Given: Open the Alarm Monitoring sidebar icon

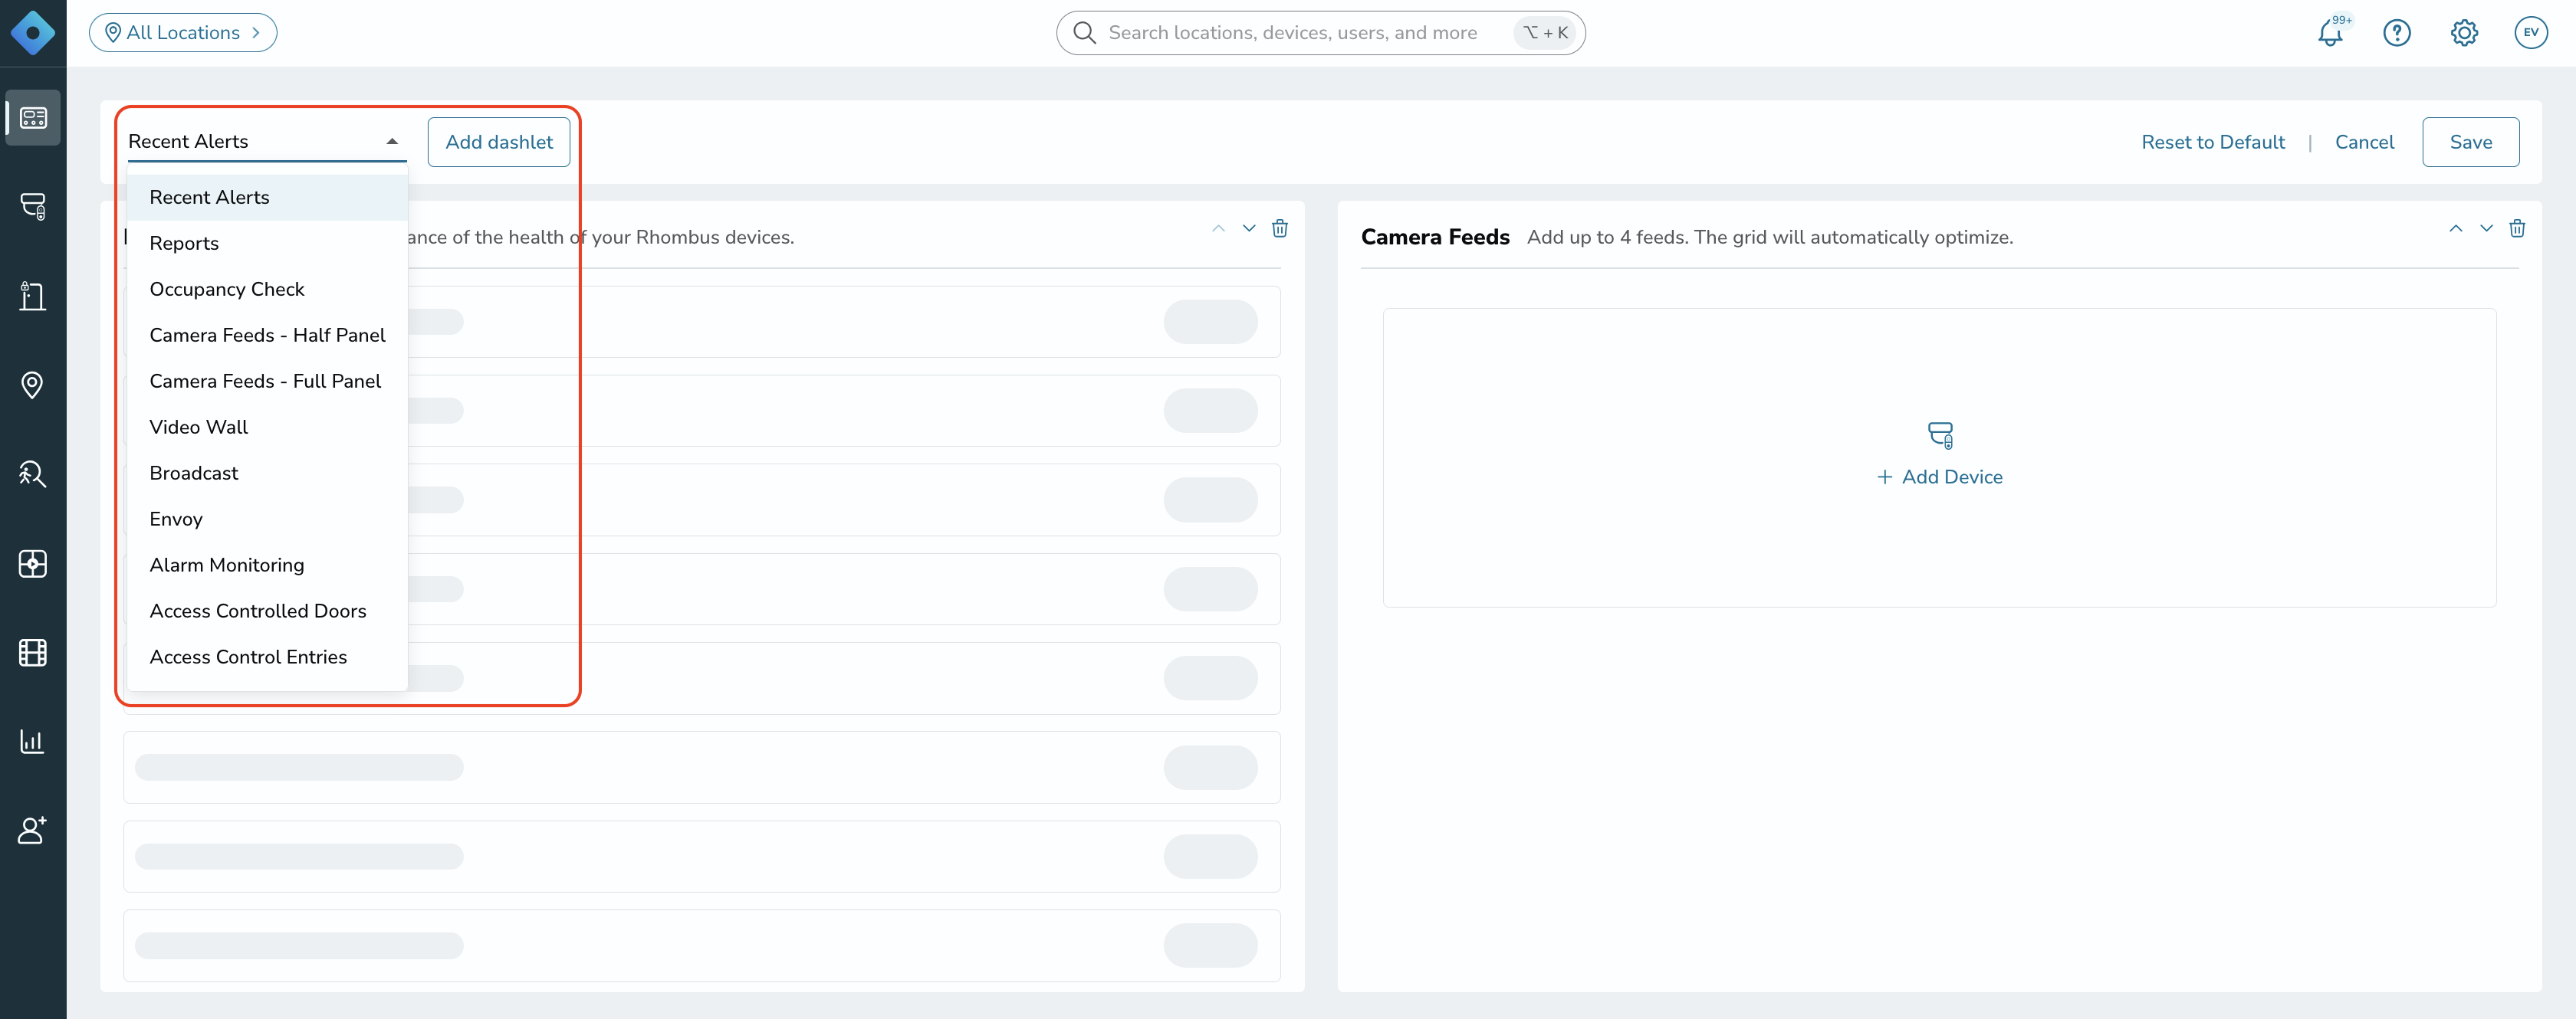Looking at the screenshot, I should [x=33, y=563].
